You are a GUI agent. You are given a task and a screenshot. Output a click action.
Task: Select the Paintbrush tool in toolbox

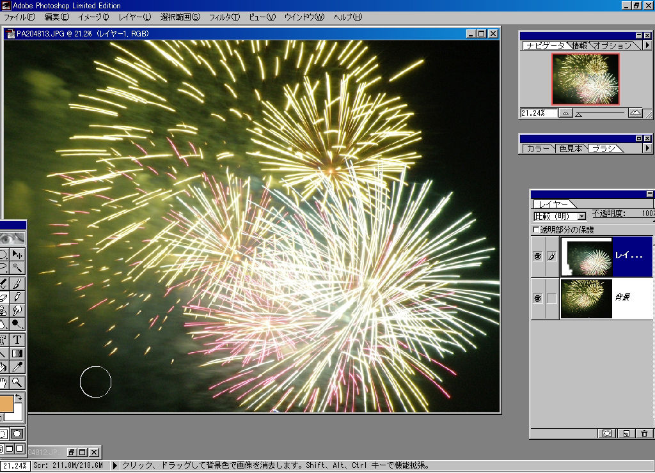pyautogui.click(x=17, y=284)
